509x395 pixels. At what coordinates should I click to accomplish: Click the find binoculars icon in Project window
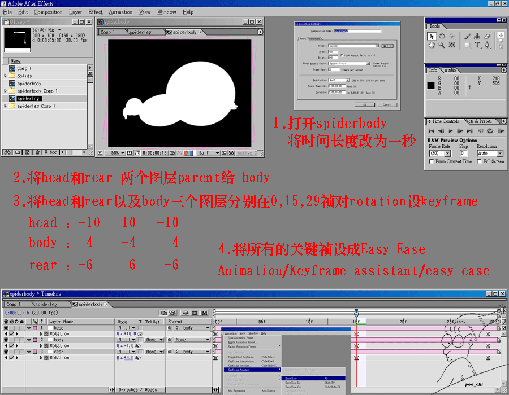tap(7, 152)
